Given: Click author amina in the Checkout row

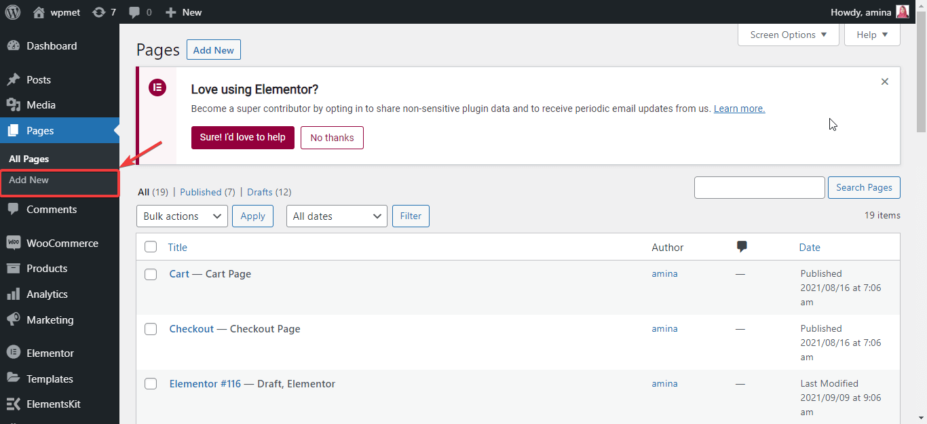Looking at the screenshot, I should [x=664, y=329].
